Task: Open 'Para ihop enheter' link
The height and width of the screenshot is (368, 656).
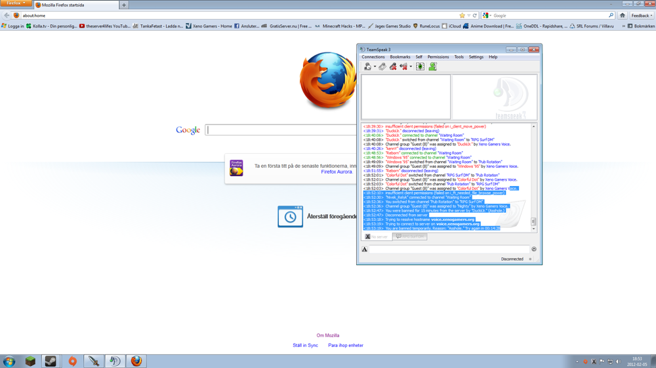Action: click(346, 346)
